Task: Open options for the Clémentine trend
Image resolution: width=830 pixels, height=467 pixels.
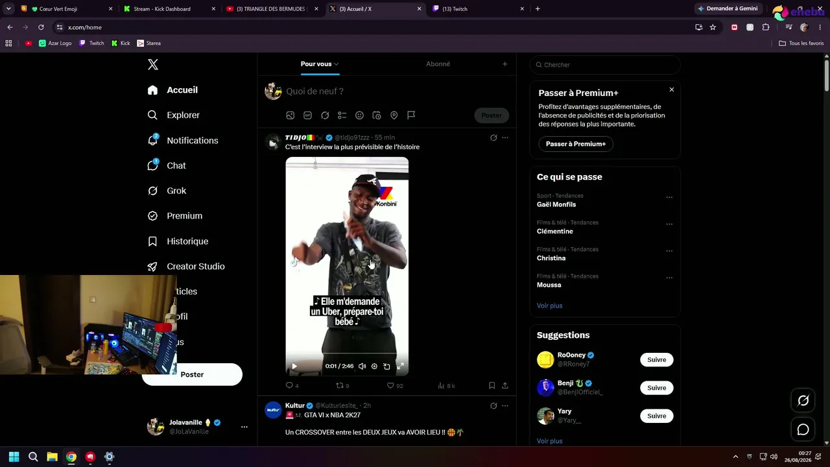Action: tap(669, 224)
